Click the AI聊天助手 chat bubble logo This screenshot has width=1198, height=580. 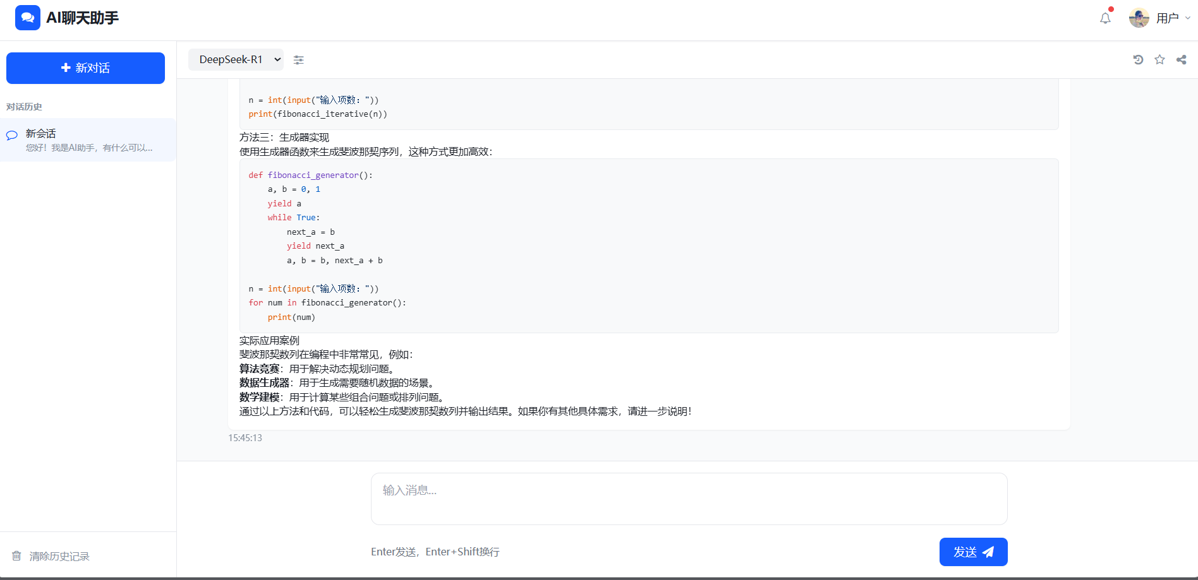[27, 17]
